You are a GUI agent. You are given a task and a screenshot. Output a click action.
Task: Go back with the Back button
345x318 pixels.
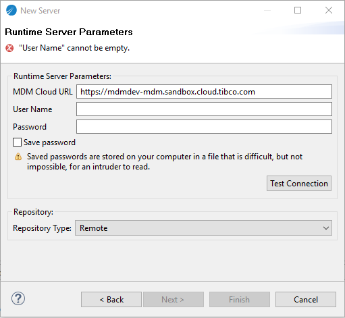click(x=111, y=300)
